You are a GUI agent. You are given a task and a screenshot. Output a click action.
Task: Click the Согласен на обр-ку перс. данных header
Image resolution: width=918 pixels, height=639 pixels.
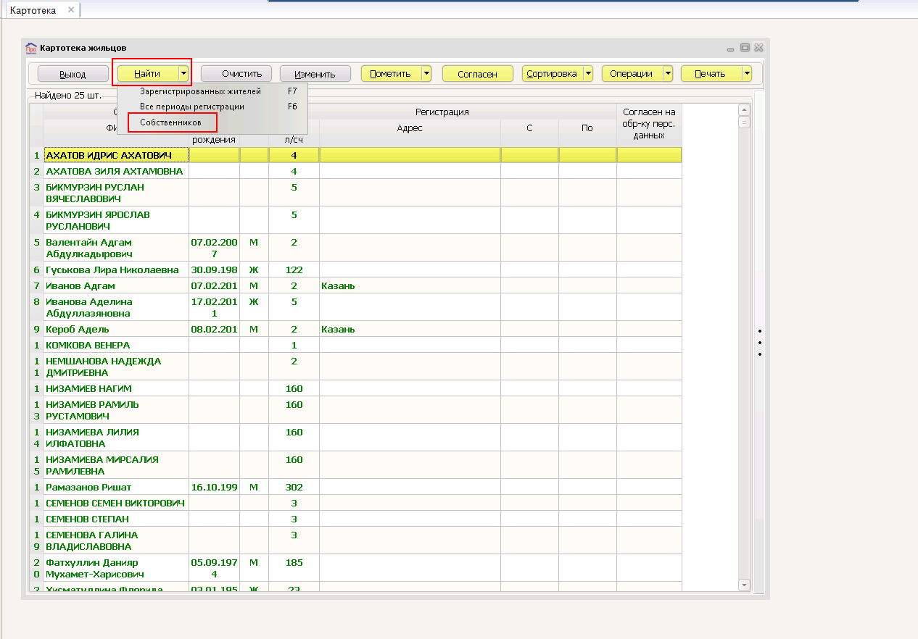coord(649,124)
